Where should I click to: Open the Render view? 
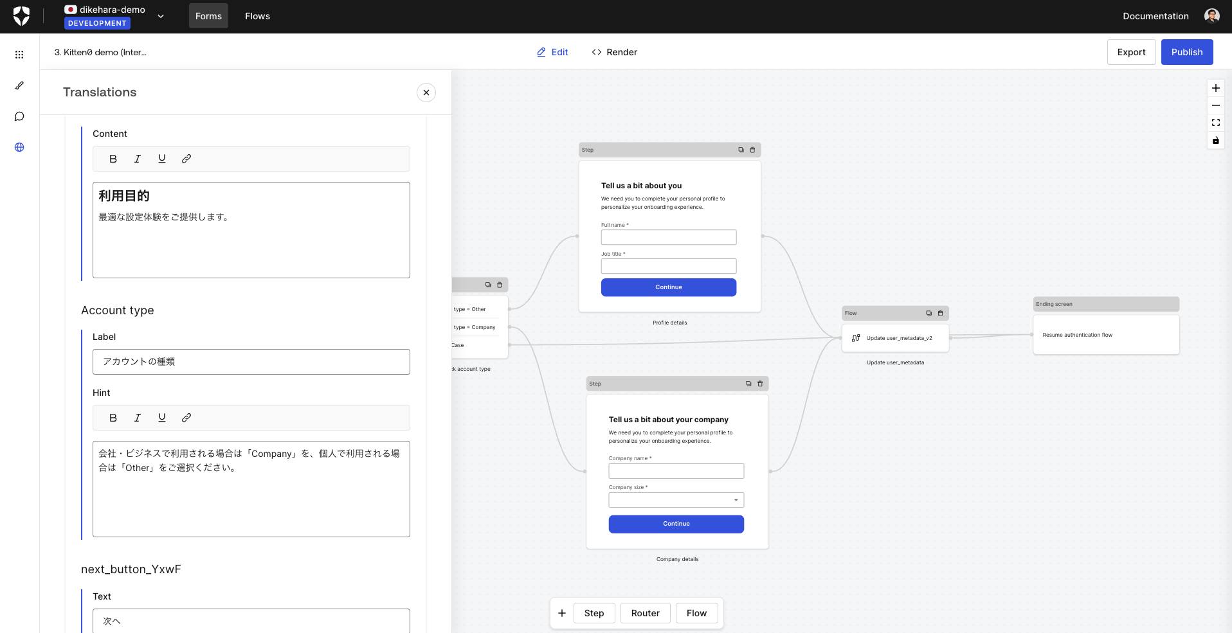613,52
